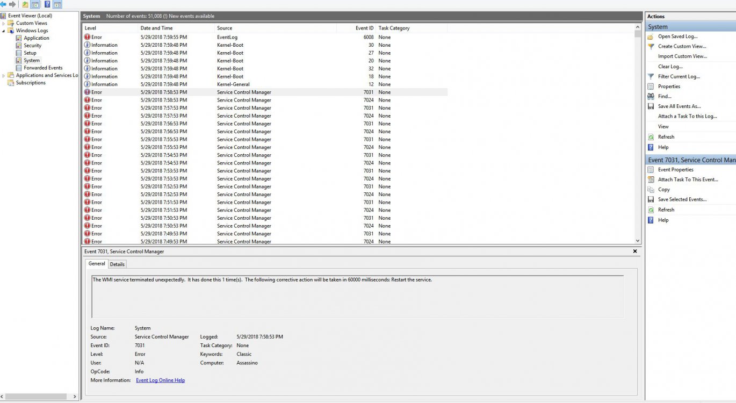Click the Up One Level toolbar icon

[25, 4]
